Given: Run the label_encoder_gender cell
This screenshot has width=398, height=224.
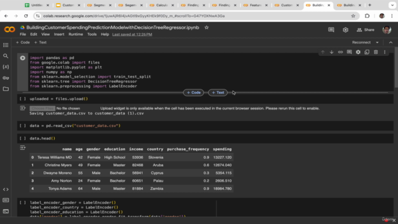Looking at the screenshot, I should 22,203.
